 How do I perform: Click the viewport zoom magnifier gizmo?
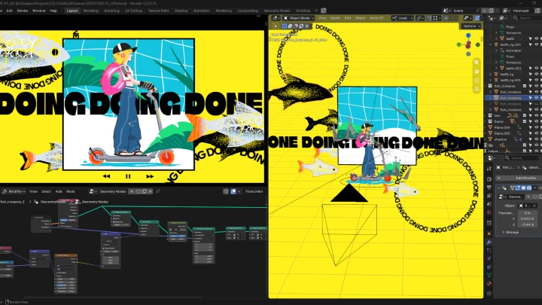tap(477, 63)
